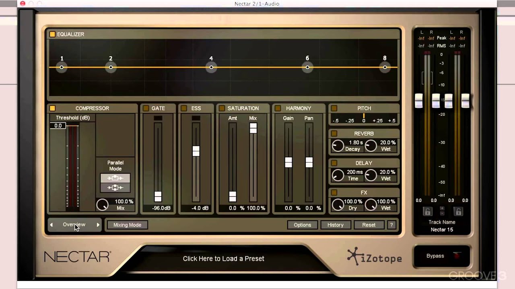Click the left input gain fader
Image resolution: width=515 pixels, height=289 pixels.
coord(419,100)
